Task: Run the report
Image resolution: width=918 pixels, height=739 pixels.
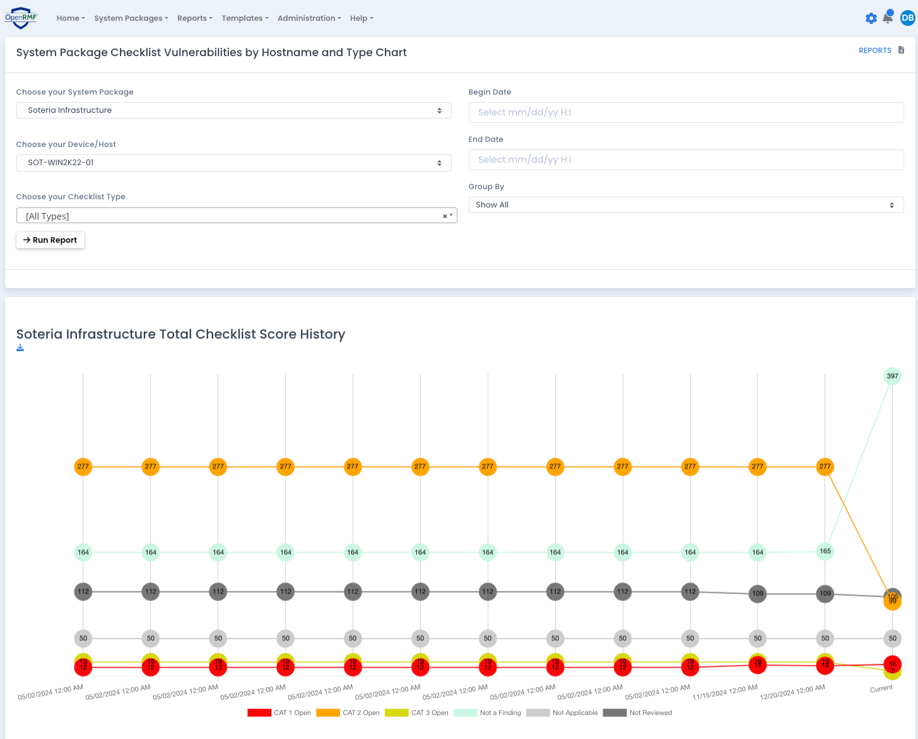Action: click(50, 240)
